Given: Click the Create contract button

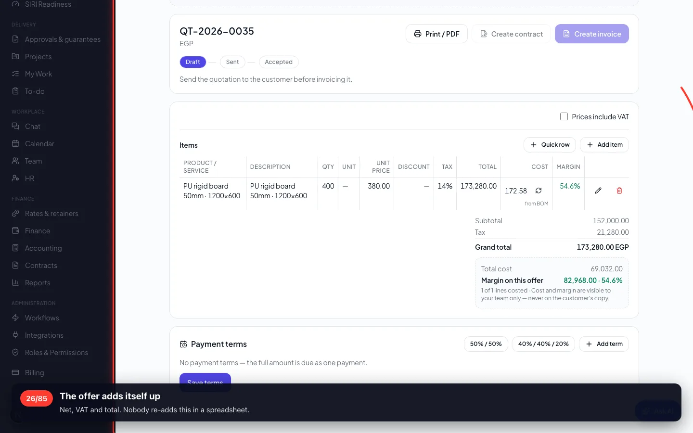Looking at the screenshot, I should click(511, 34).
